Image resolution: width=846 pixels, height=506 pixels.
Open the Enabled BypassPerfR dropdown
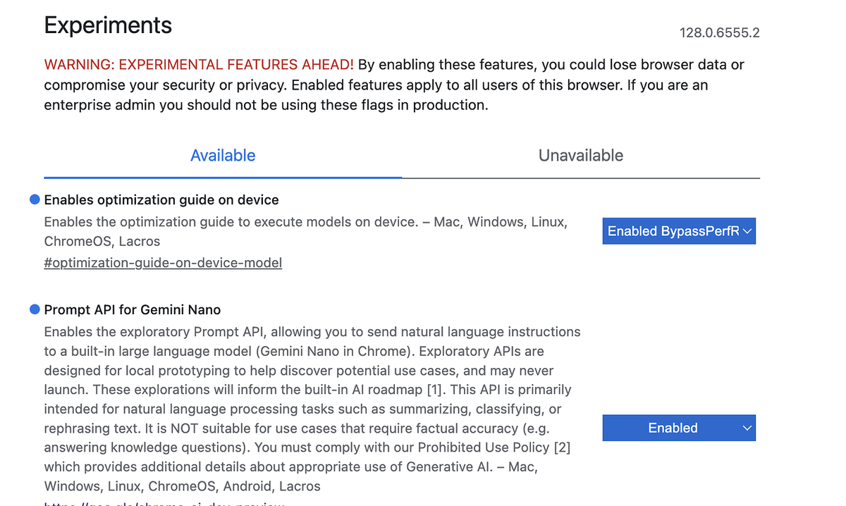[679, 231]
